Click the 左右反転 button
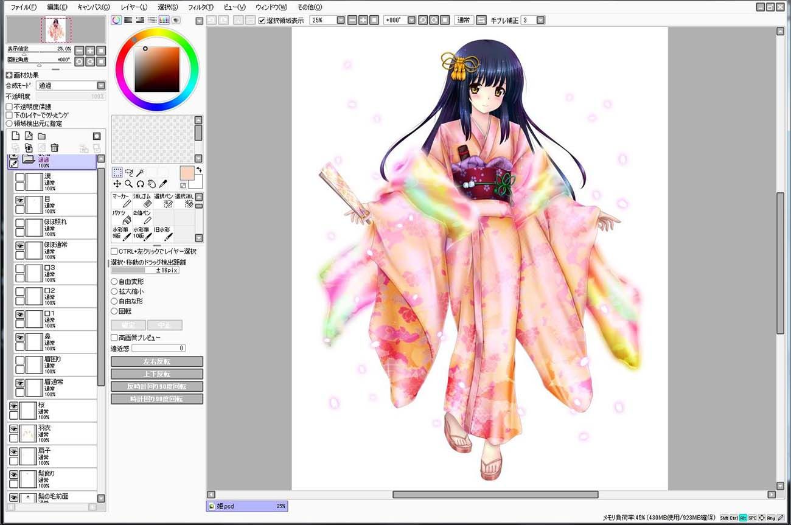 pos(157,361)
